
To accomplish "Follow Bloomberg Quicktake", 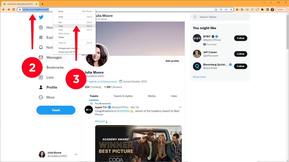I will coord(241,66).
